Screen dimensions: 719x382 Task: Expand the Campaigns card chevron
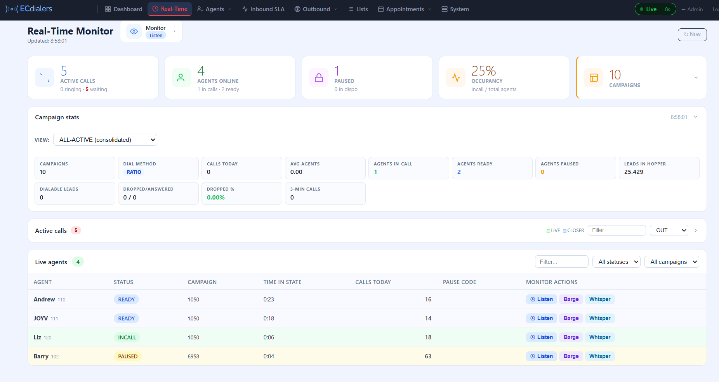(x=696, y=77)
